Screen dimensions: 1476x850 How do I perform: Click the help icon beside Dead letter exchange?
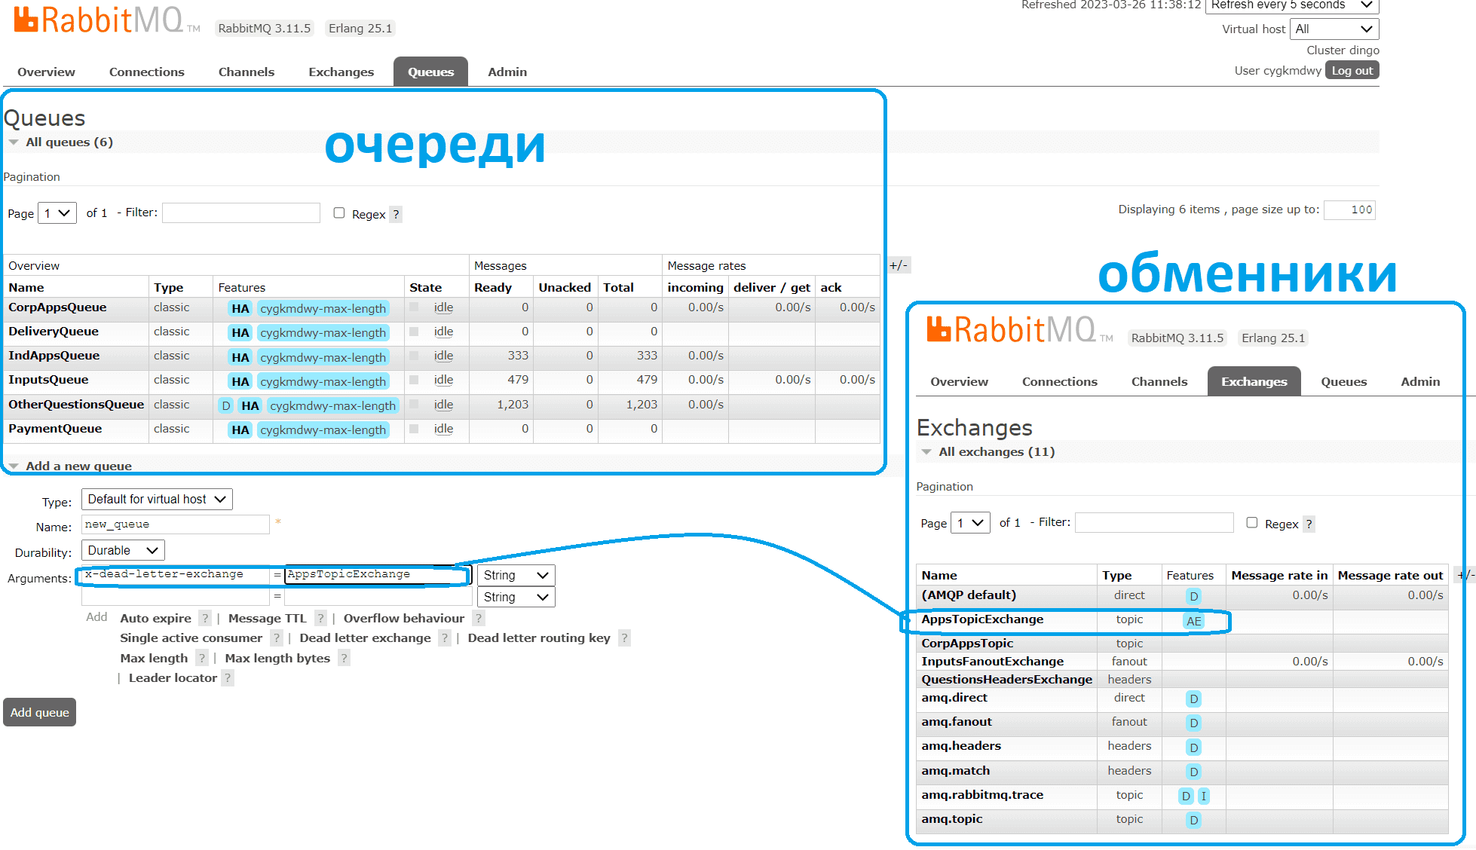pyautogui.click(x=445, y=638)
